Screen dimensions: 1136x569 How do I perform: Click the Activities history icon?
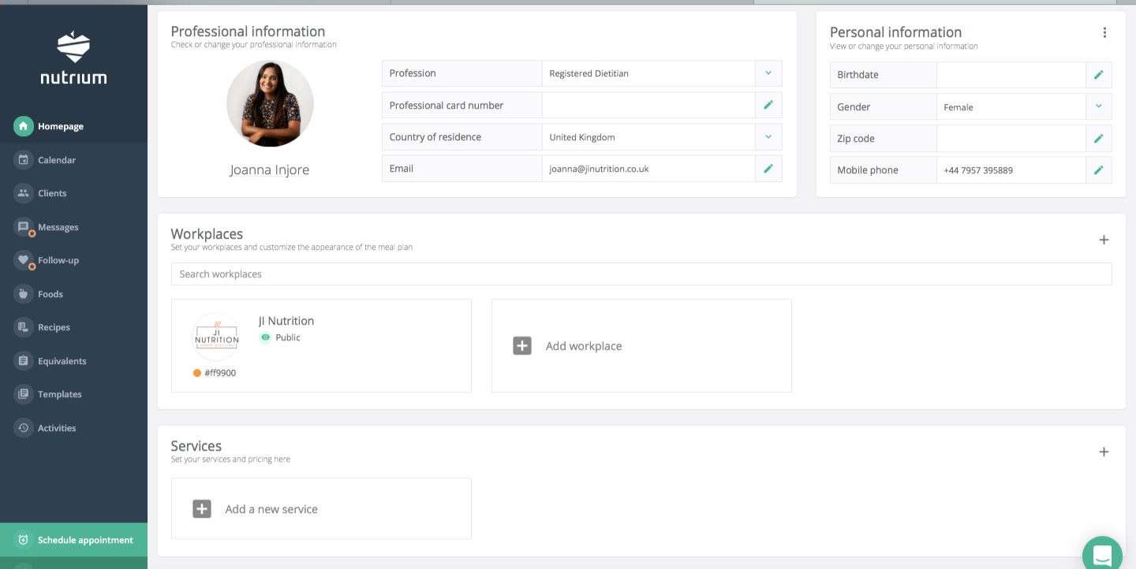[x=24, y=428]
